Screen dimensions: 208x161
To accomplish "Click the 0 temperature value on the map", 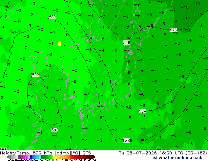I will coord(64,46).
